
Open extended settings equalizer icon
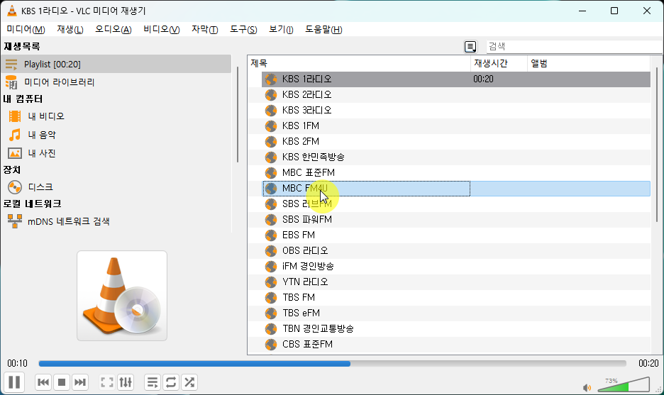tap(126, 382)
